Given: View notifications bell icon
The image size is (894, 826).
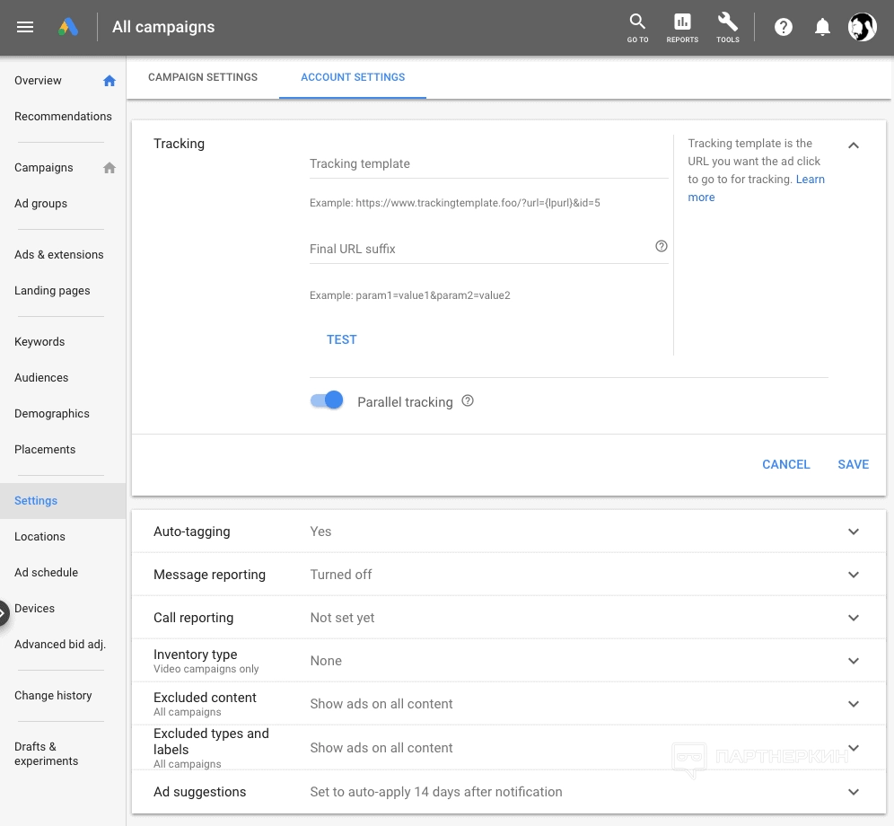Looking at the screenshot, I should tap(822, 27).
